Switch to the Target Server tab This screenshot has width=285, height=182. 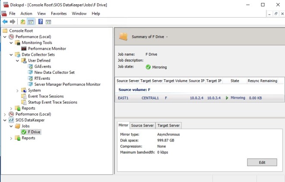pyautogui.click(x=169, y=126)
